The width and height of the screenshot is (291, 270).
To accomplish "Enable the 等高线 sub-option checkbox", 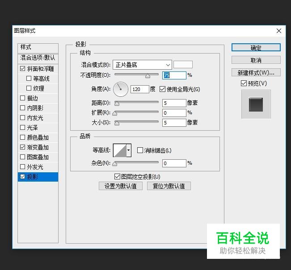I will (x=29, y=79).
